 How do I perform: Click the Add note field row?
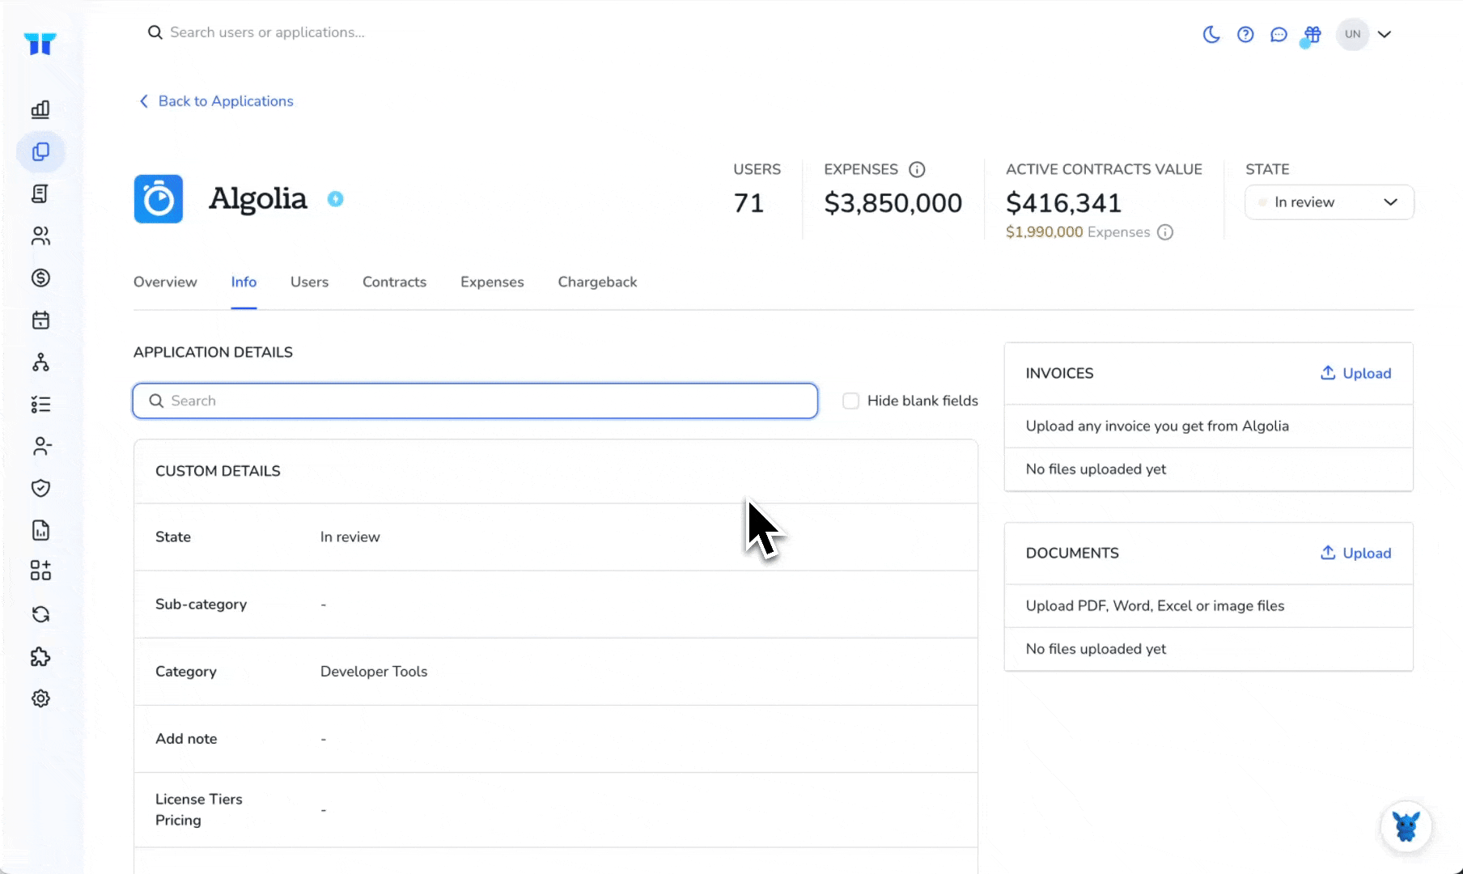(556, 739)
